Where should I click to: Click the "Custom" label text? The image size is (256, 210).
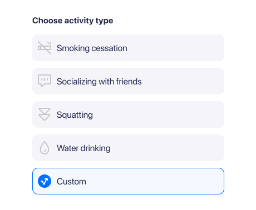(71, 182)
